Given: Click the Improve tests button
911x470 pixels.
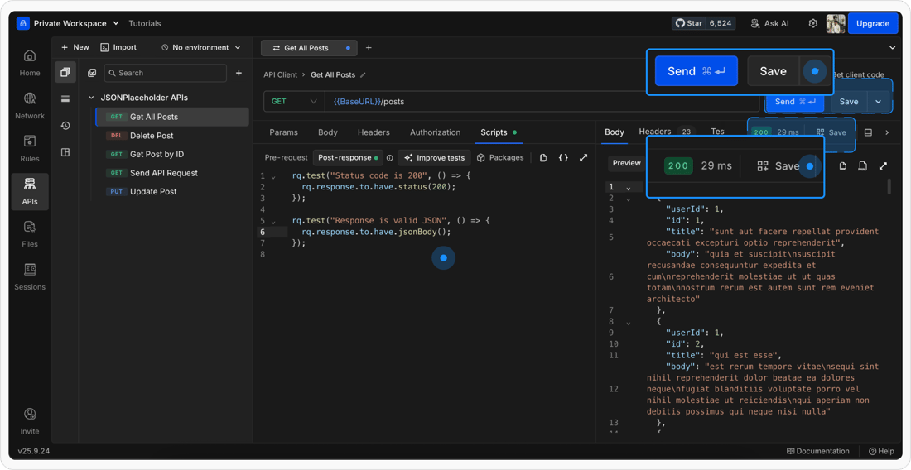Looking at the screenshot, I should click(434, 158).
